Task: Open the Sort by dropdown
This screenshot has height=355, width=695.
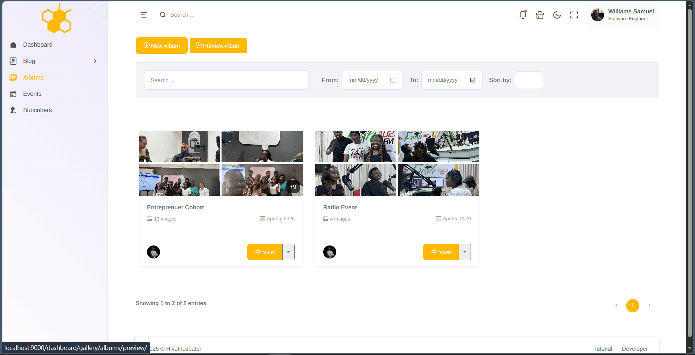Action: tap(529, 80)
